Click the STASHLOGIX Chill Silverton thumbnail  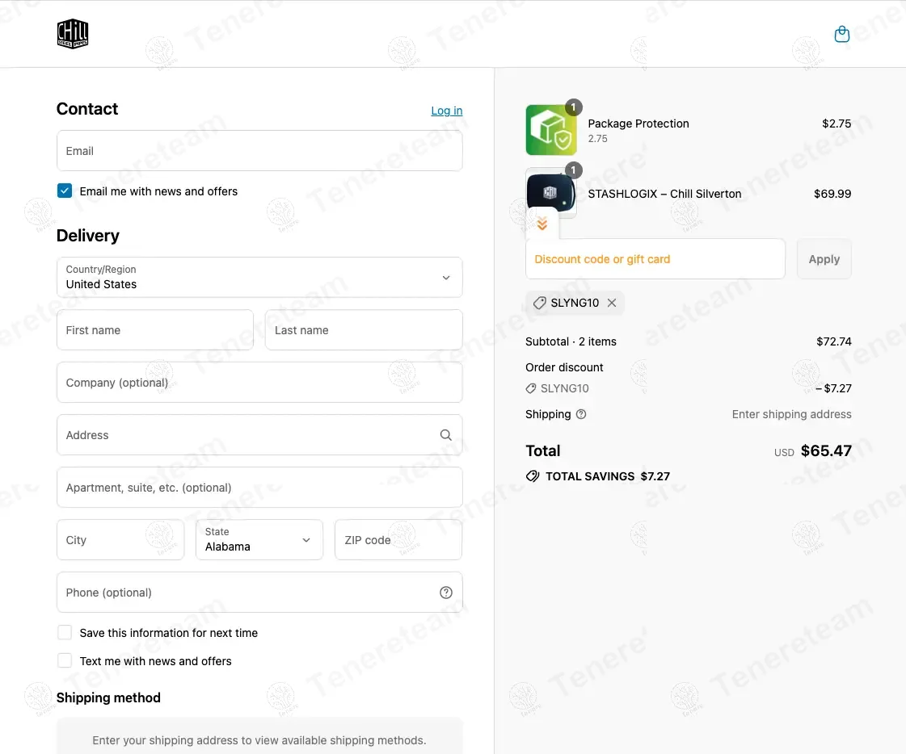click(550, 193)
